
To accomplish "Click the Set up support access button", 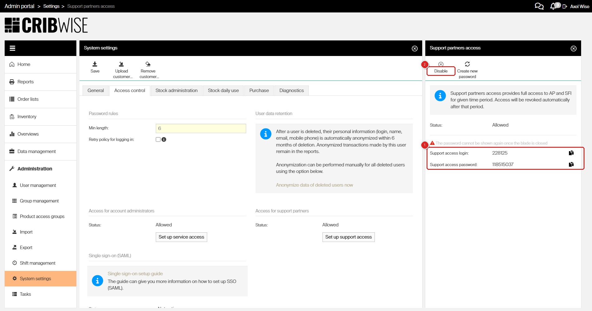I will point(348,237).
